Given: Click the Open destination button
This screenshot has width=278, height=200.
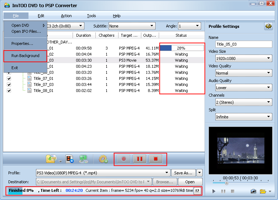Looking at the screenshot, I should [190, 182].
